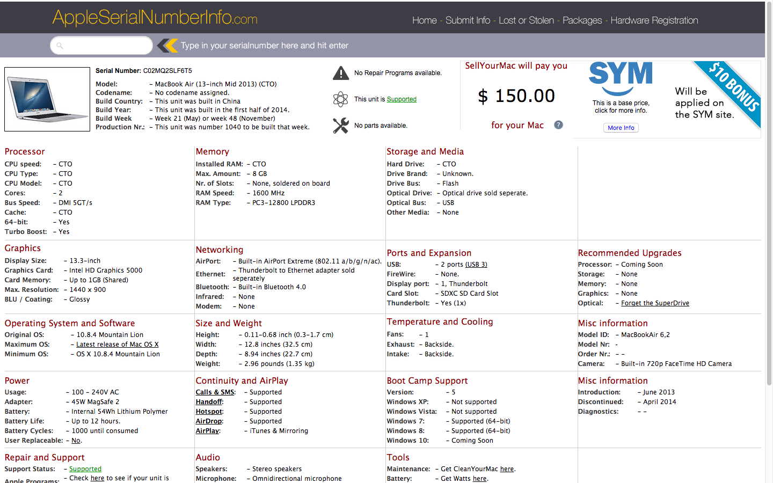Open the USB 3 link
Screen dimensions: 773x483
476,265
